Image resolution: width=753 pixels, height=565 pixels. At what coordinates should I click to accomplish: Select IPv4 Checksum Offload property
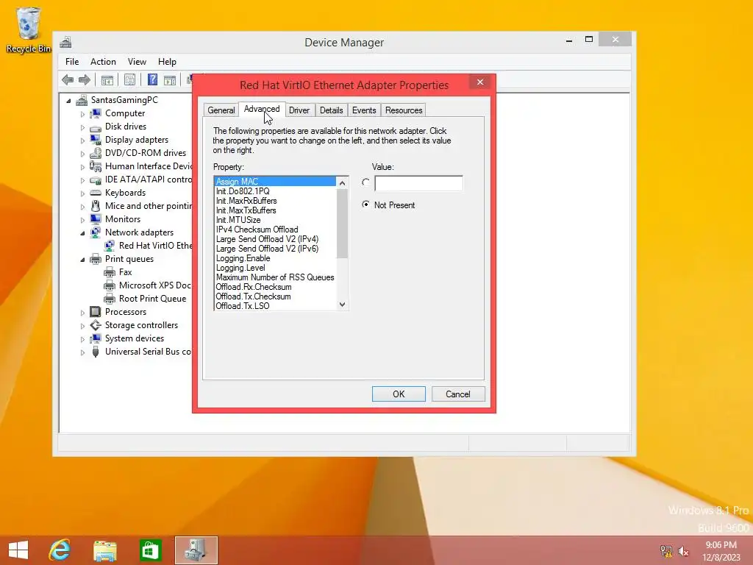pos(275,230)
